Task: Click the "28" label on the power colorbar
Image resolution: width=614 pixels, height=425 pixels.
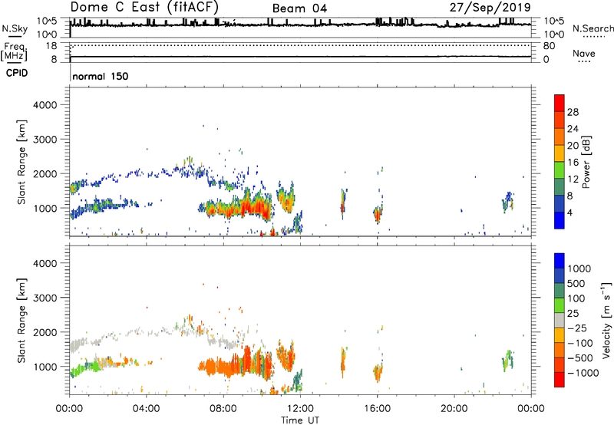Action: 573,112
